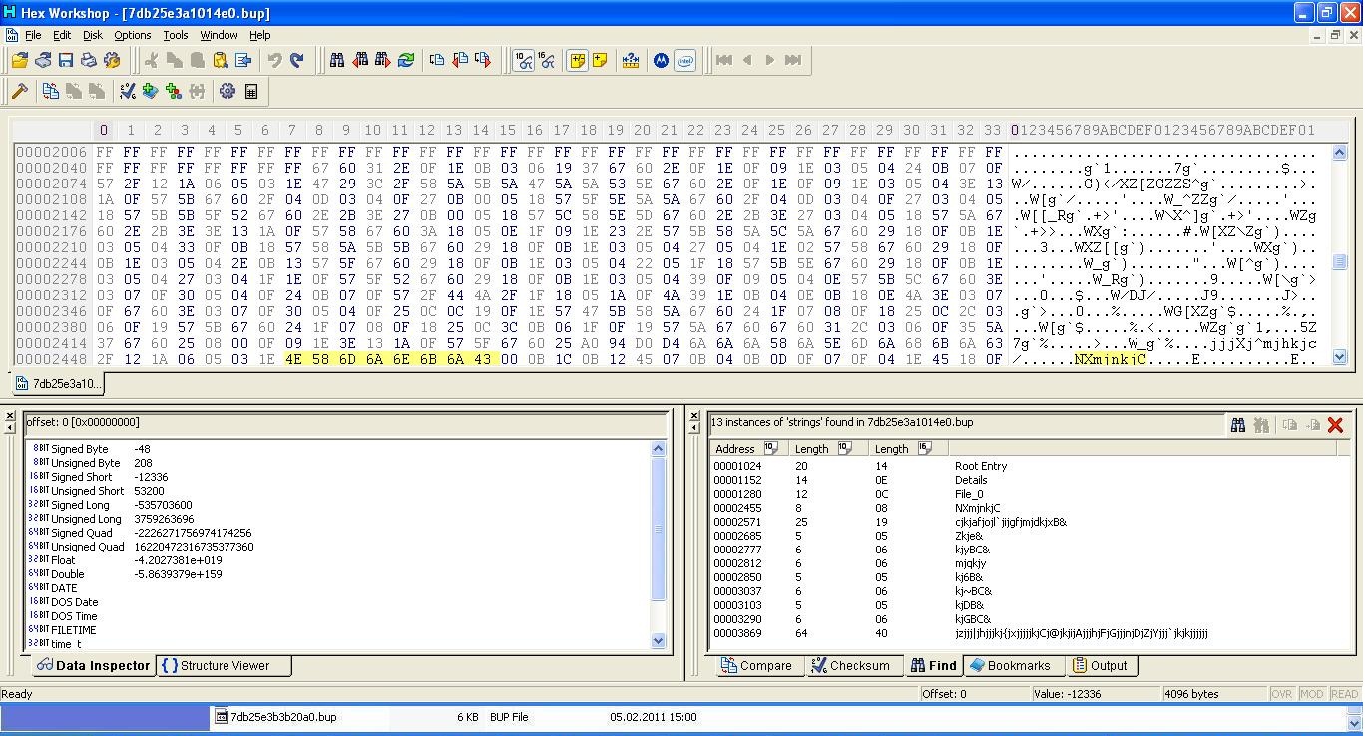Image resolution: width=1365 pixels, height=736 pixels.
Task: Toggle Address column decimal format icon
Action: [x=770, y=448]
